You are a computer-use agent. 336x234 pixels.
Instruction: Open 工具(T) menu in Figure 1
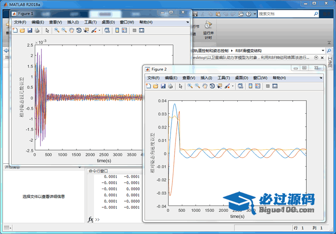[90, 22]
